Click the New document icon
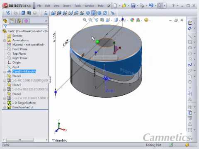This screenshot has width=199, height=149. tap(115, 5)
